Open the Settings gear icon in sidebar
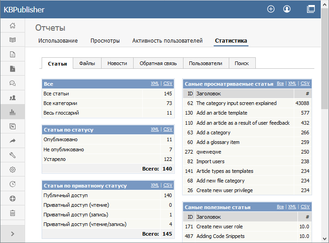 13,170
